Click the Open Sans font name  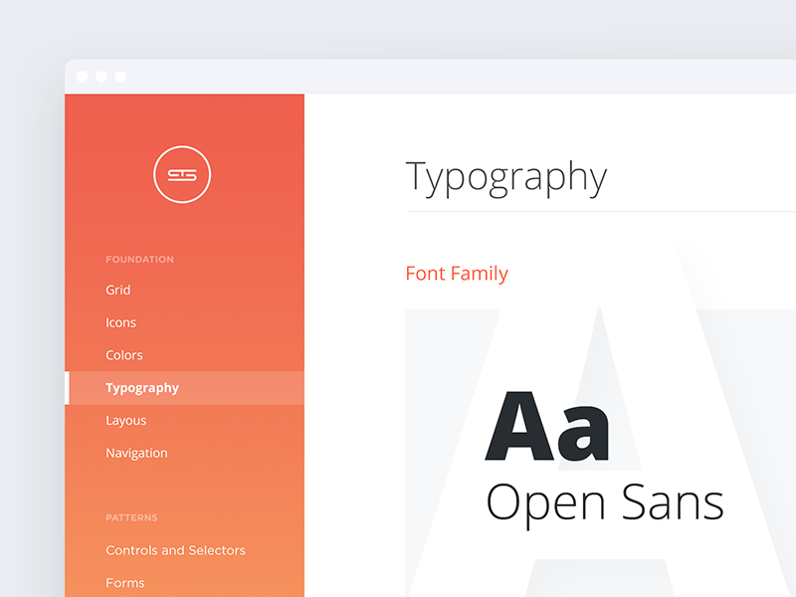coord(604,501)
